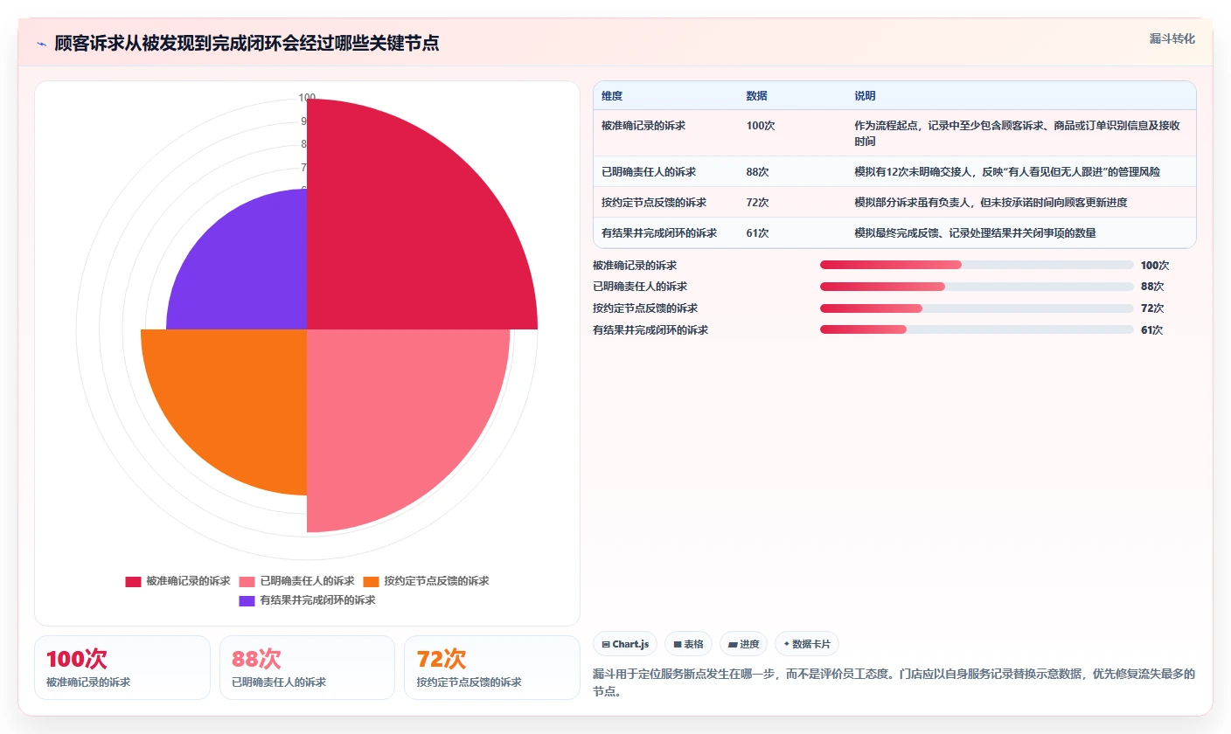Viewport: 1231px width, 734px height.
Task: Select the 数据卡片 tag chip
Action: tap(807, 644)
